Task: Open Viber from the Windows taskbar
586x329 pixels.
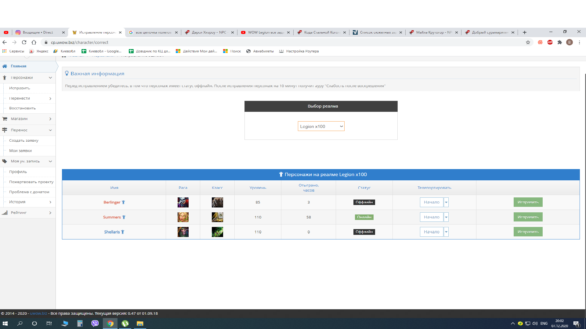Action: point(95,324)
